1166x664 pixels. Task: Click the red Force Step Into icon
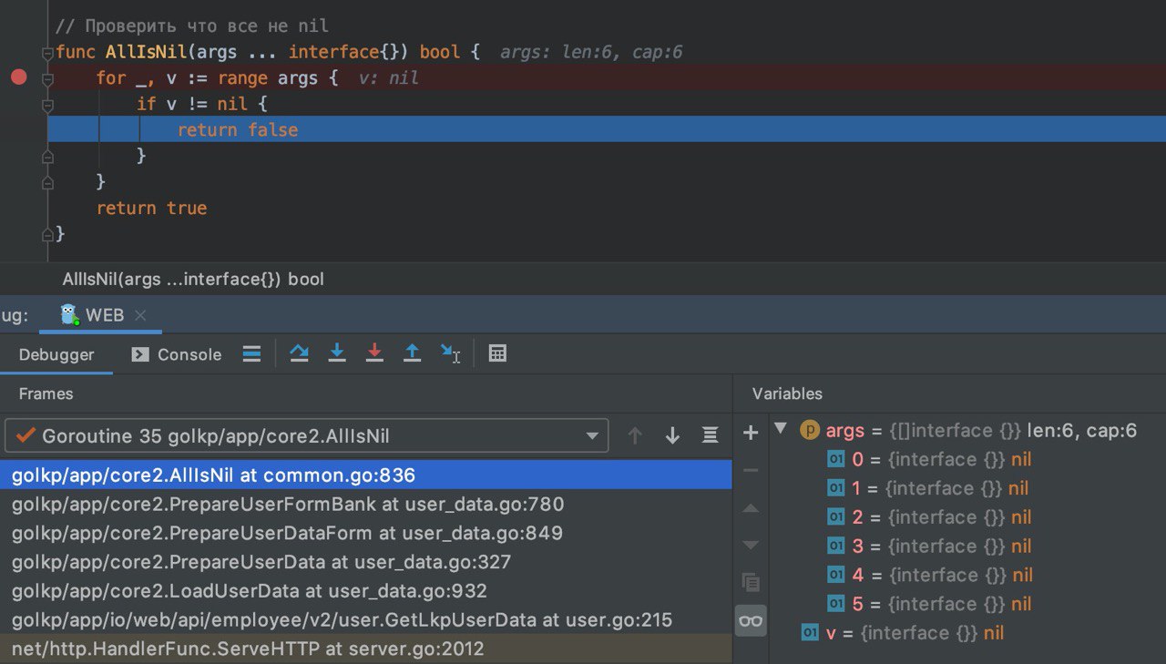[x=374, y=353]
